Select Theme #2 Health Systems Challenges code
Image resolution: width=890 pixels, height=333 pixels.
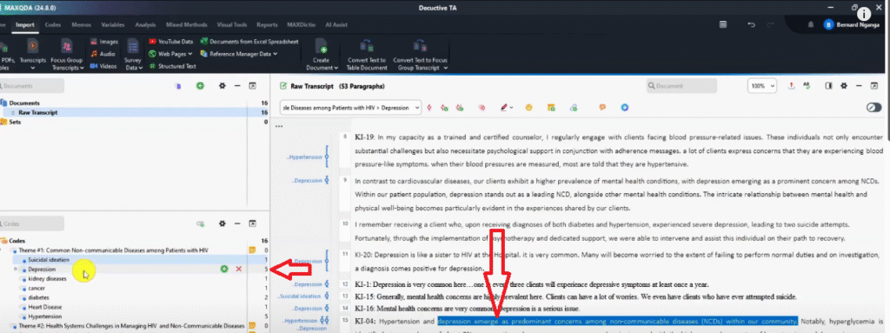point(132,326)
